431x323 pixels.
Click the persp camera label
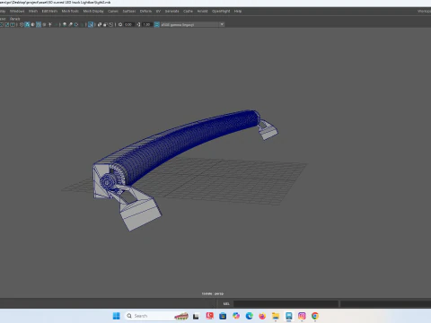213,293
